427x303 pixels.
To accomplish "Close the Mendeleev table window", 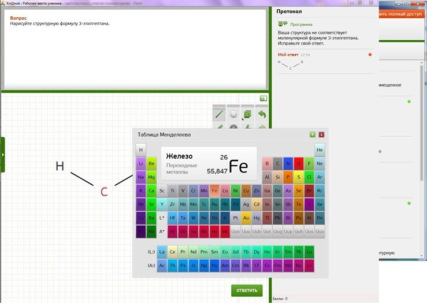I will pos(321,134).
